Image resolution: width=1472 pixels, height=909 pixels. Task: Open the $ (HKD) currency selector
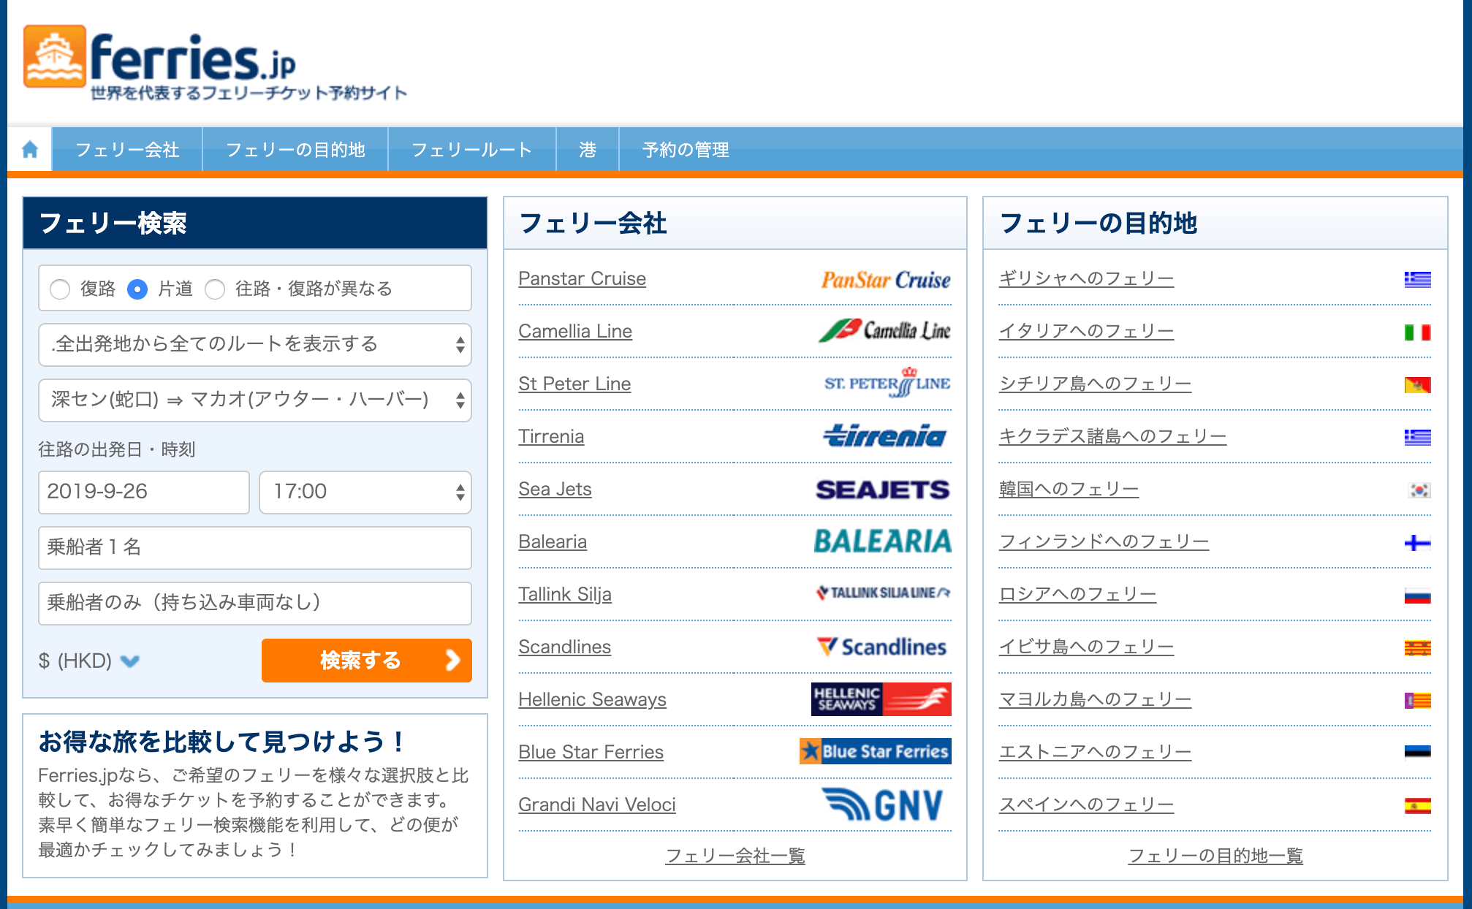pos(88,661)
